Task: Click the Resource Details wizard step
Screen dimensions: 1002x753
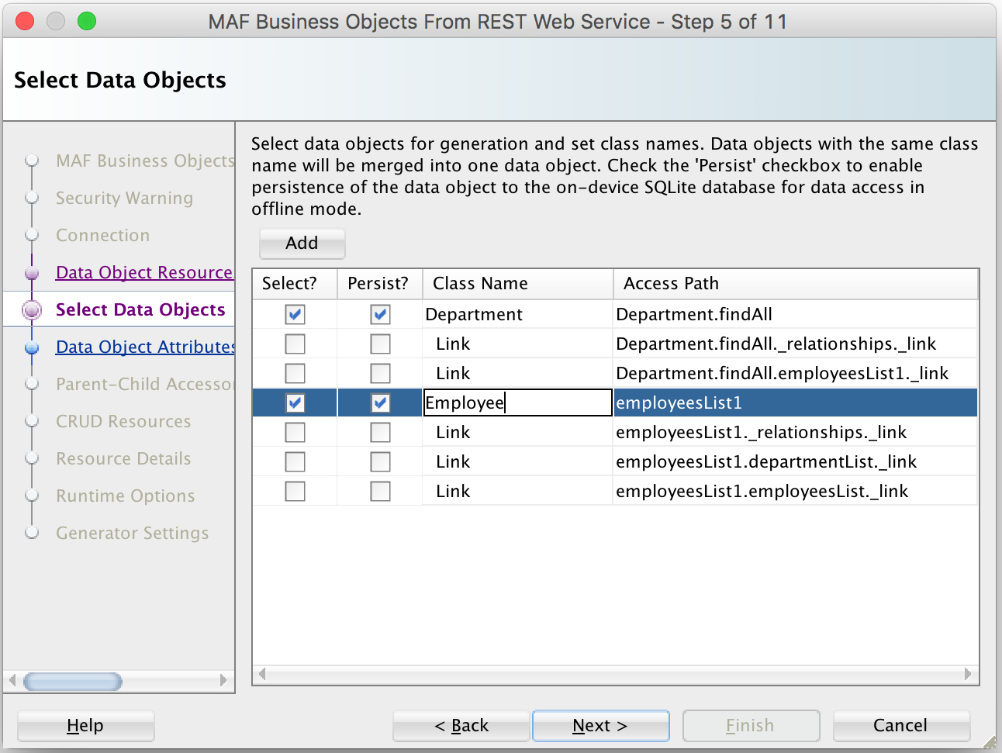Action: [x=123, y=458]
